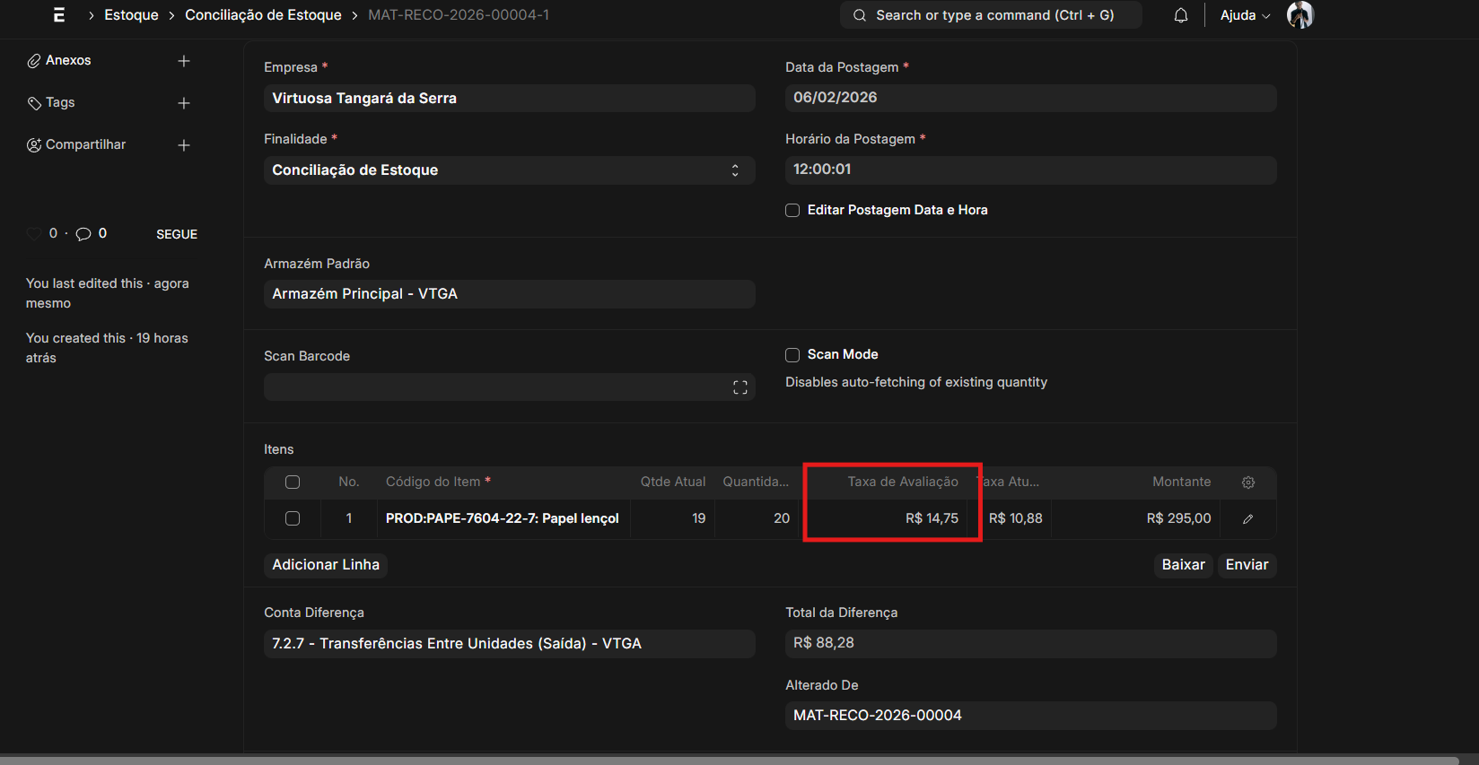Enable Editar Postagem Data e Hora
The image size is (1479, 765).
(792, 211)
